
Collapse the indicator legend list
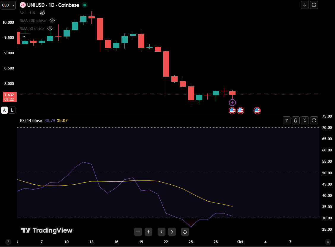coord(24,37)
